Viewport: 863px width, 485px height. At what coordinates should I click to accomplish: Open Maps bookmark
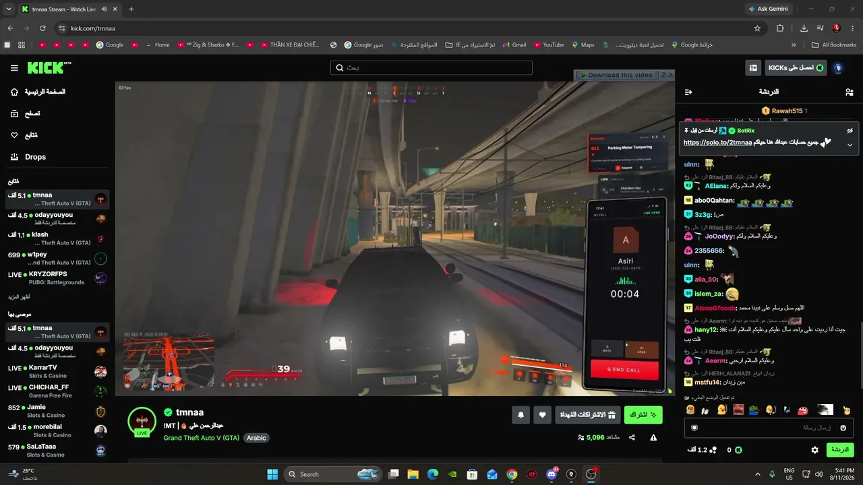(583, 45)
